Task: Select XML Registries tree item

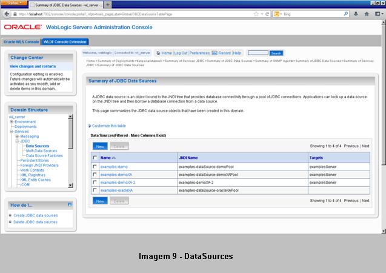Action: (33, 175)
